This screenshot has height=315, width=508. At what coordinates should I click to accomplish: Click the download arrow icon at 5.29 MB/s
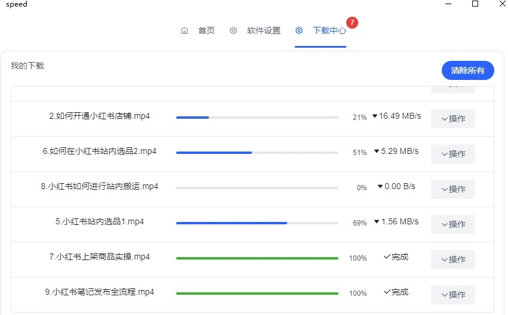[x=377, y=152]
